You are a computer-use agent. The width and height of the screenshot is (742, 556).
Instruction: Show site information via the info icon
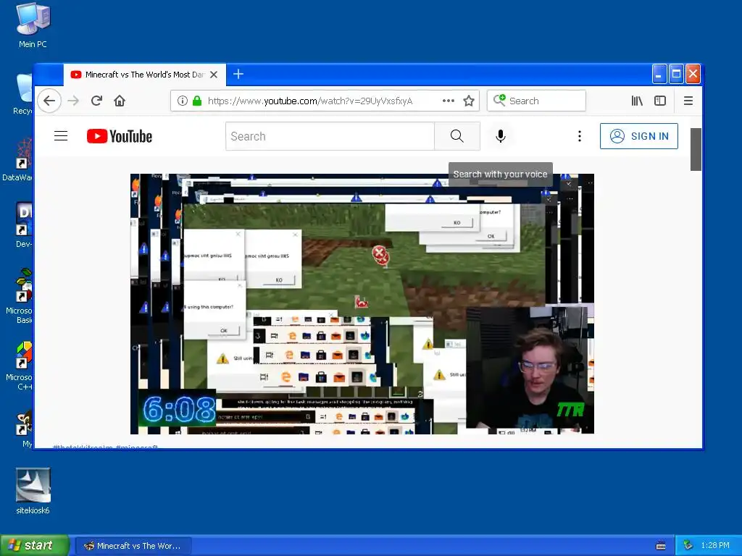click(183, 101)
